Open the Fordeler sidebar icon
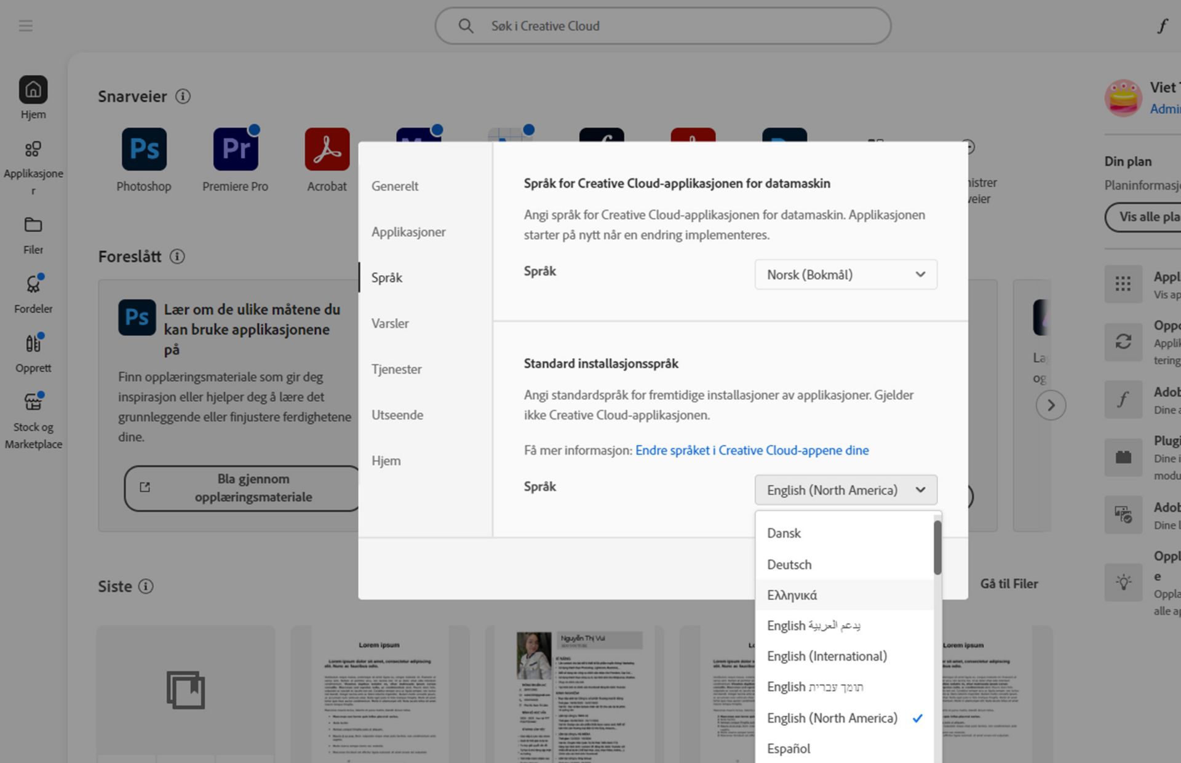Image resolution: width=1181 pixels, height=763 pixels. point(33,284)
